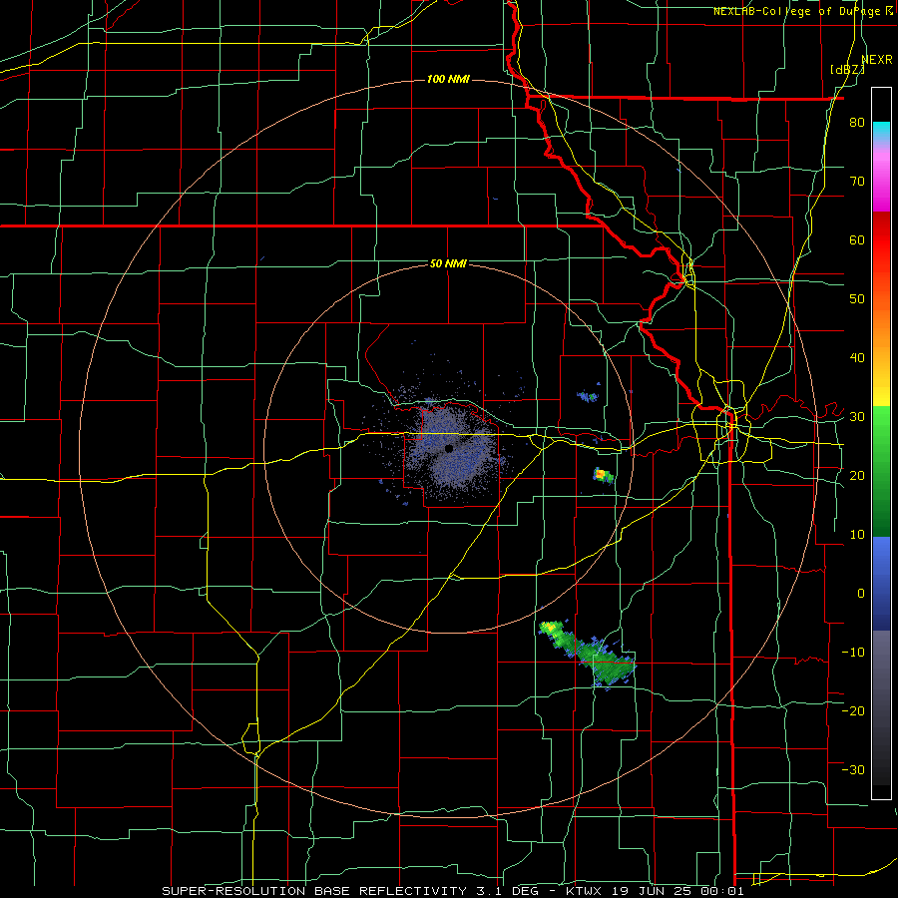The height and width of the screenshot is (898, 898).
Task: Click the blue band of the reflectivity color bar
Action: click(881, 583)
